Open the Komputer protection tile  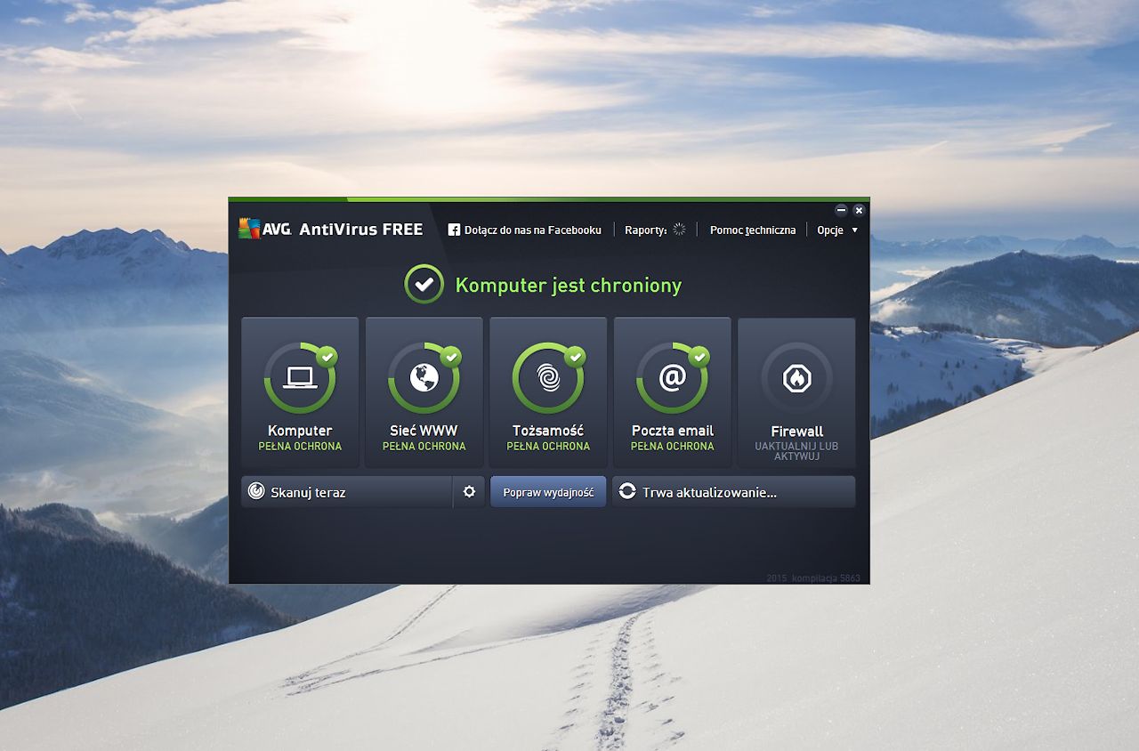pyautogui.click(x=300, y=392)
